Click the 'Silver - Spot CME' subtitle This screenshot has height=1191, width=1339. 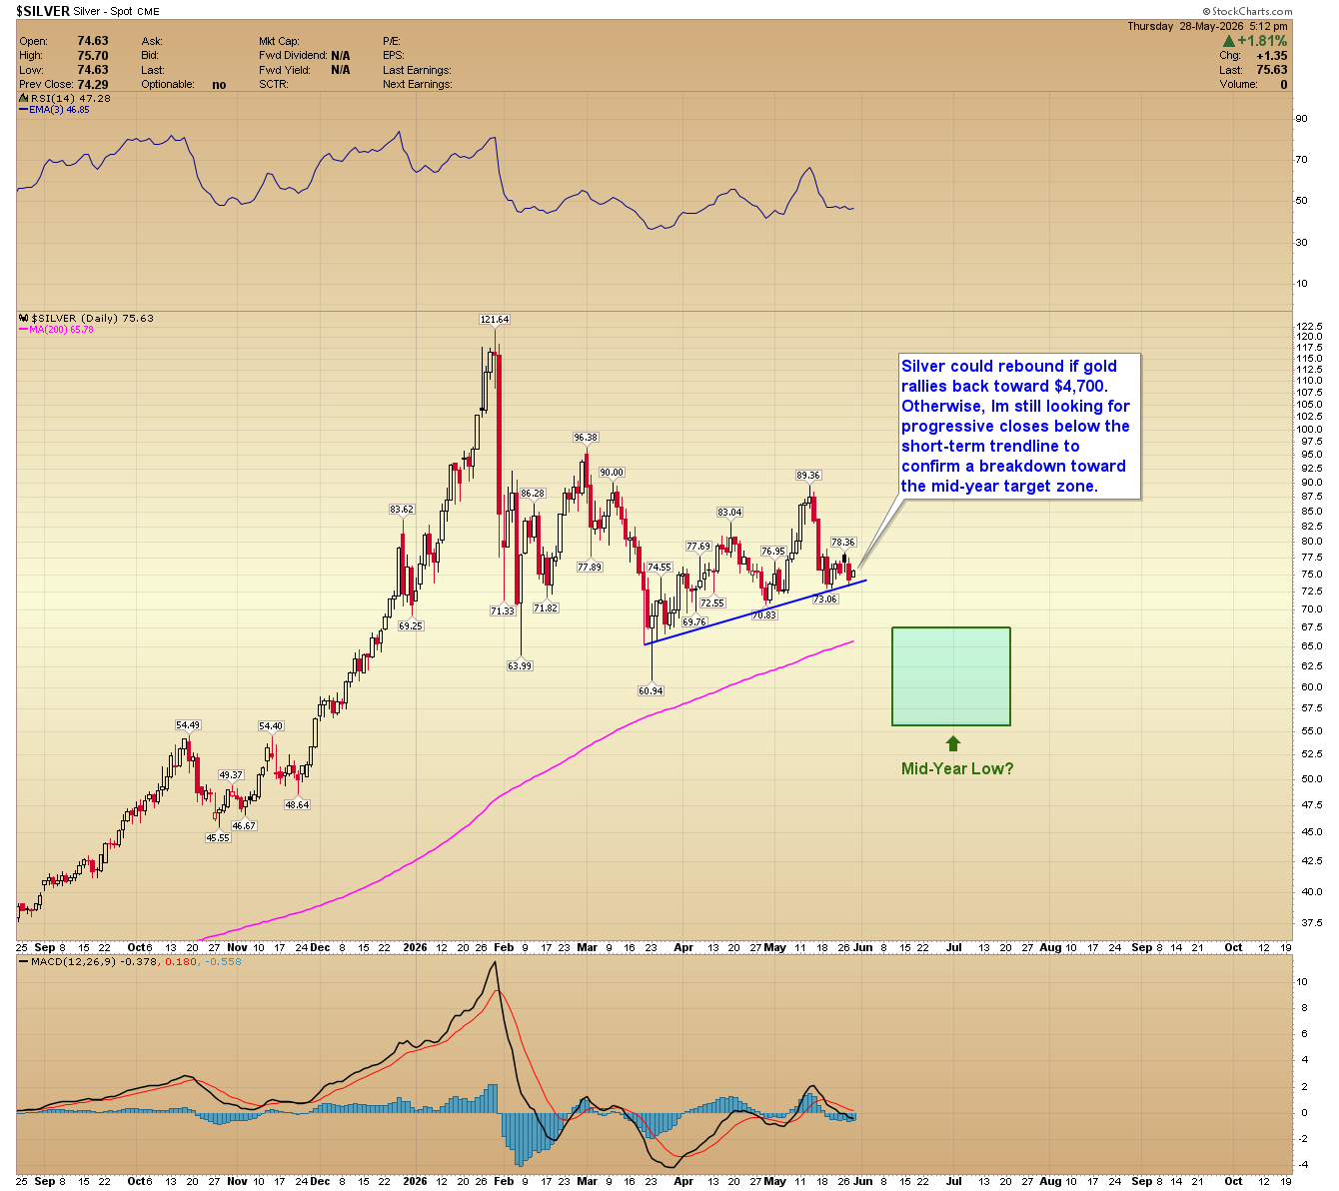(115, 12)
